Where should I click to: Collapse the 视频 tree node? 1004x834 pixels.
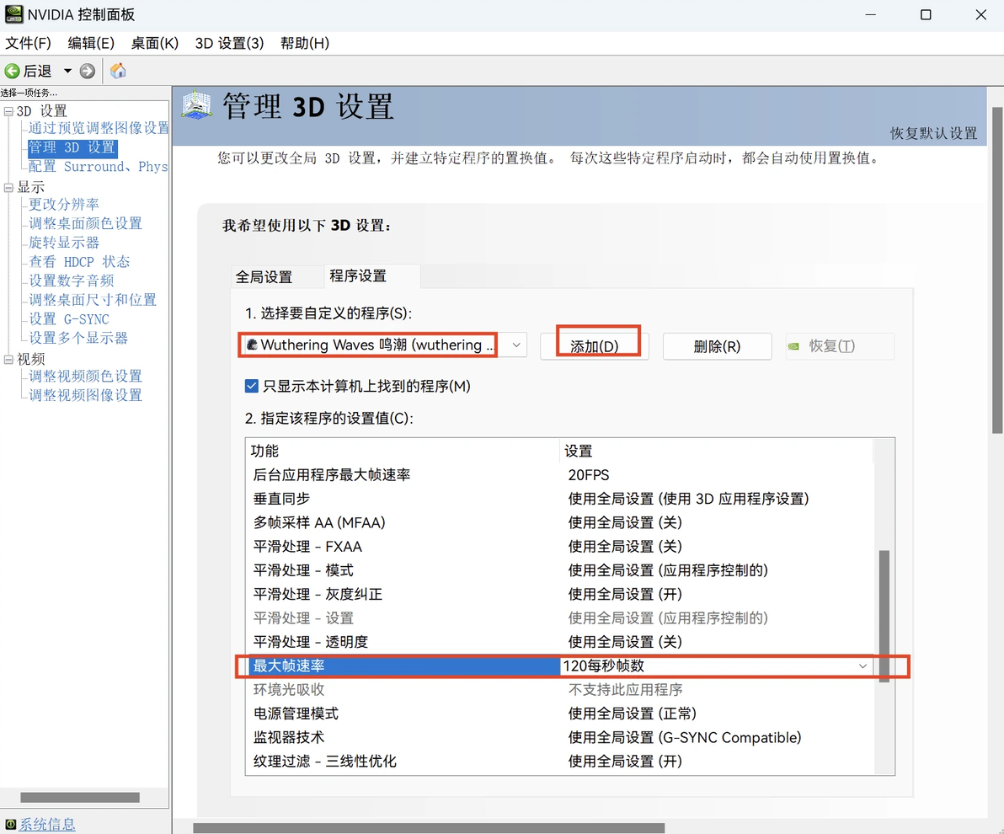8,360
